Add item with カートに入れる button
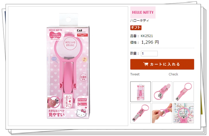 (162, 64)
